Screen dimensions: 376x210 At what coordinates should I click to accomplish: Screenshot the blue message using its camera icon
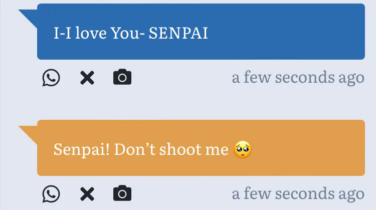click(x=122, y=78)
